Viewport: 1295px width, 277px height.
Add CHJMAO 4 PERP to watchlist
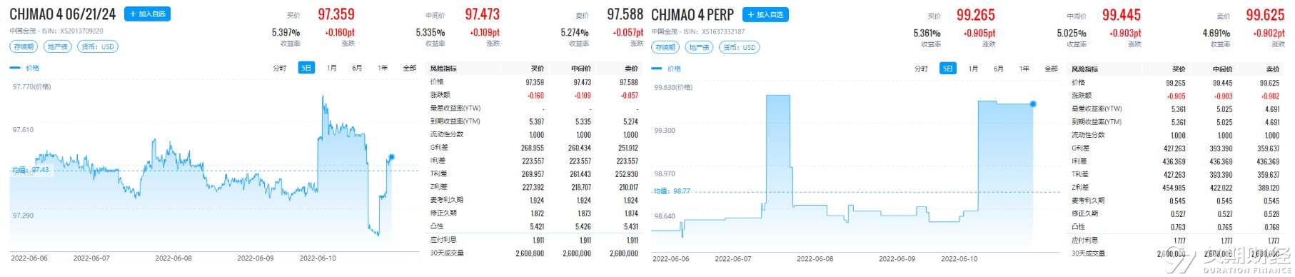click(x=765, y=14)
